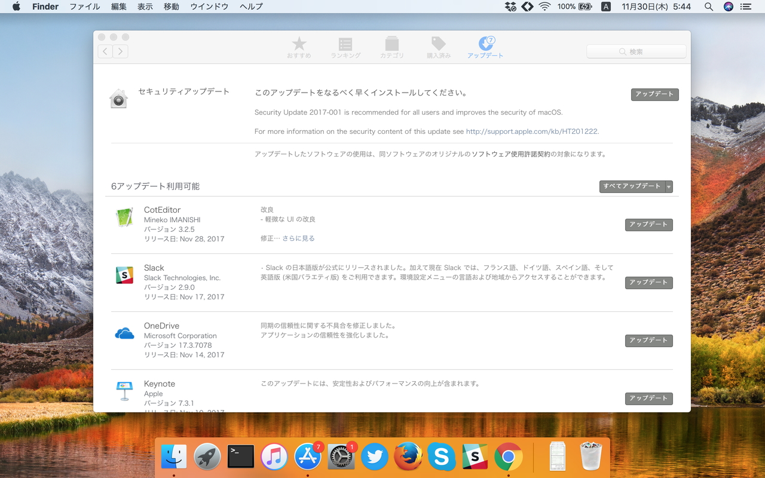Click the 検索 search field
Image resolution: width=765 pixels, height=478 pixels.
tap(635, 51)
